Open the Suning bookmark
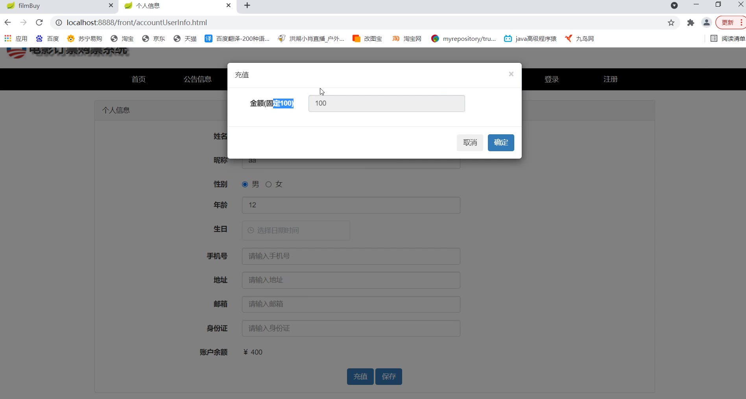This screenshot has height=399, width=746. tap(85, 38)
